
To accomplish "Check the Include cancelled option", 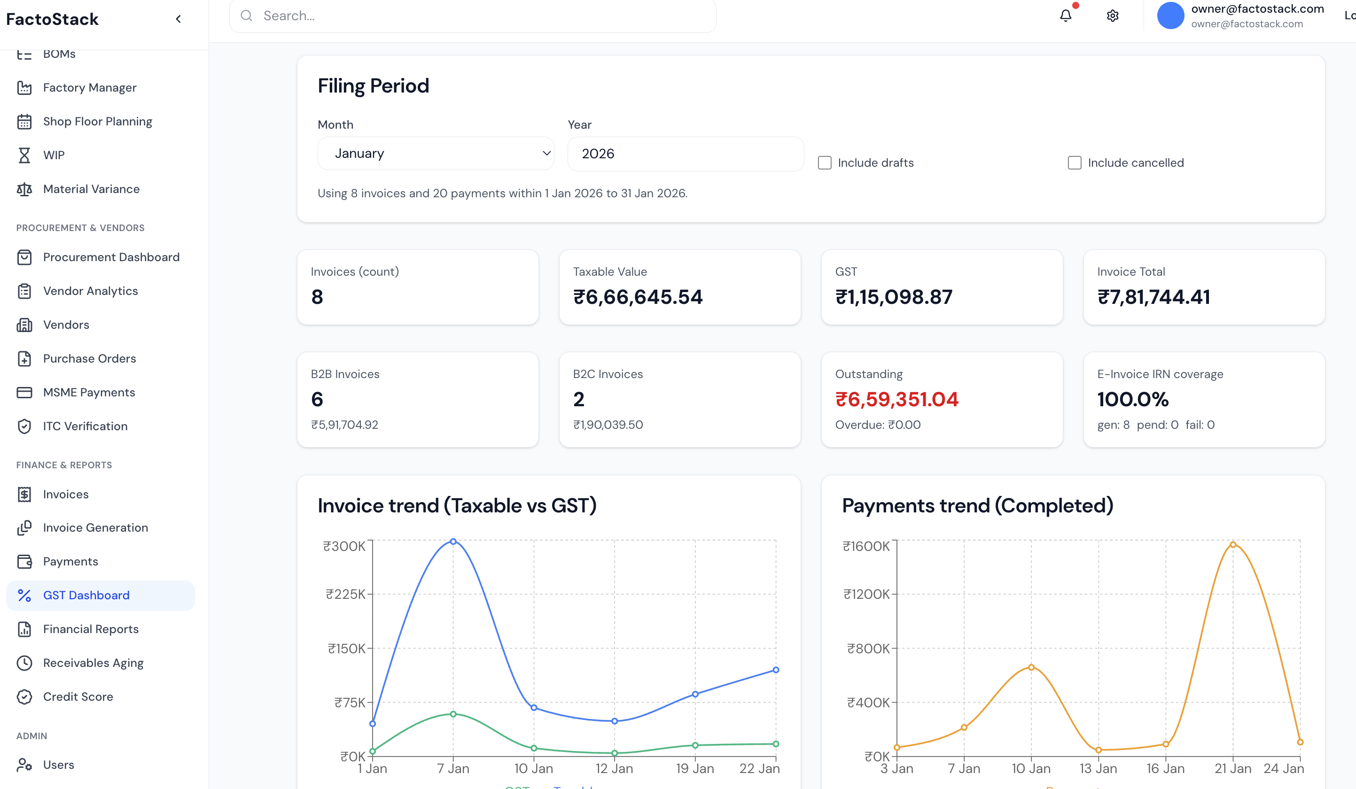I will coord(1075,162).
